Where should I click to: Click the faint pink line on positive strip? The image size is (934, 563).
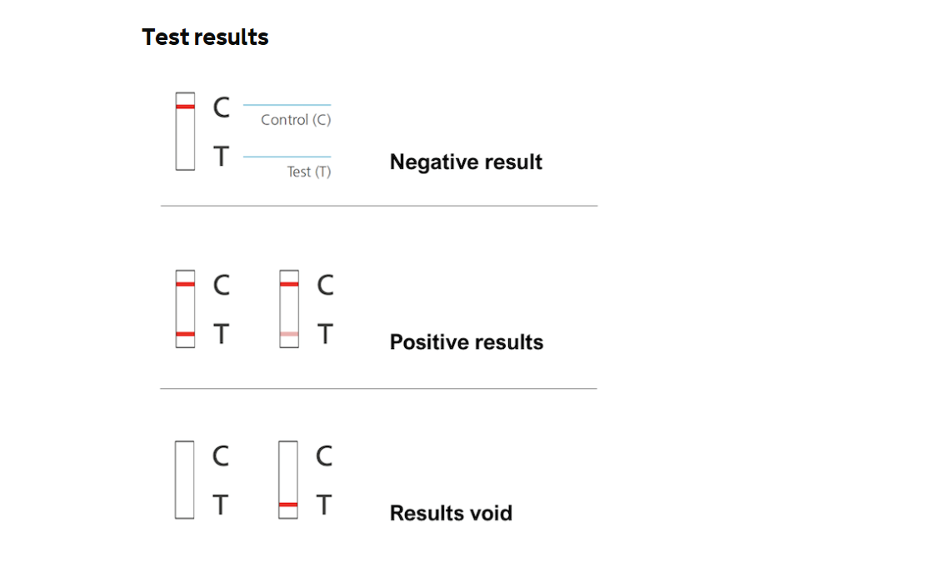(289, 334)
